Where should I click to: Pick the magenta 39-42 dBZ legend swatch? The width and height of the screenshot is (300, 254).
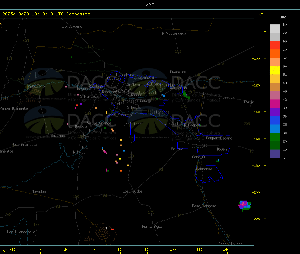[x=275, y=103]
